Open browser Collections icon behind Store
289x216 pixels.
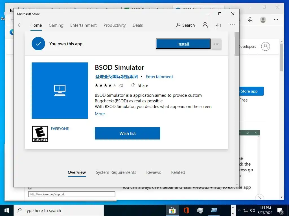point(250,20)
